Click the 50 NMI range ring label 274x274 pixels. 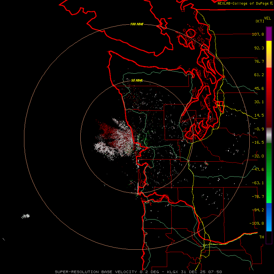tap(137, 80)
